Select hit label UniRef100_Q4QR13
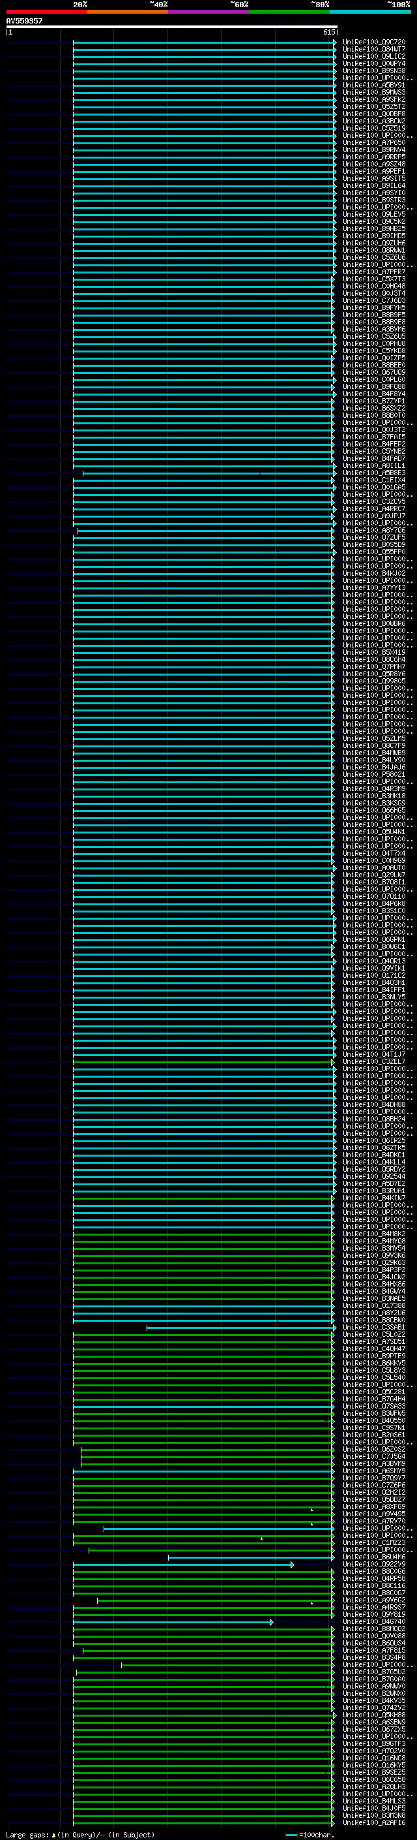417x1840 pixels. (374, 961)
